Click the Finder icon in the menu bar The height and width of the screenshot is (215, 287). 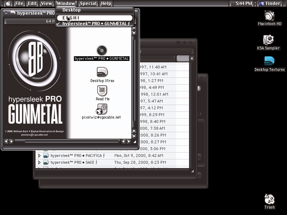pyautogui.click(x=261, y=4)
